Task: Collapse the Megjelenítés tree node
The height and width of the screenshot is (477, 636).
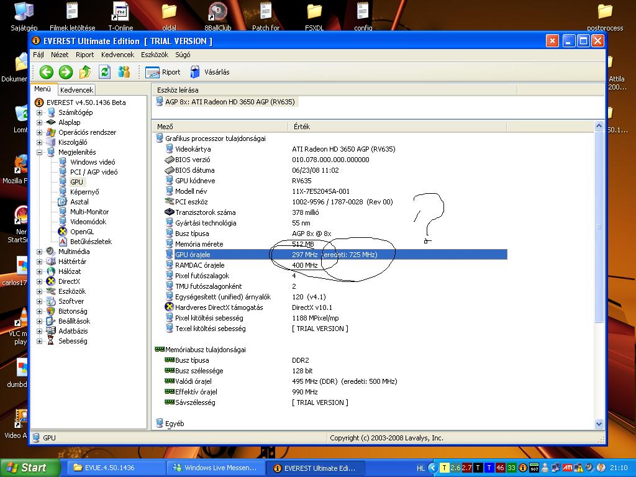Action: point(39,152)
